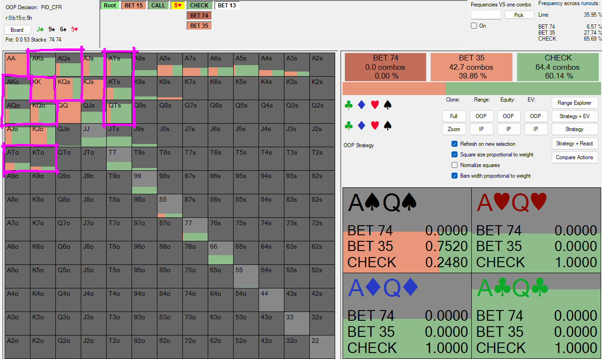The image size is (602, 359).
Task: Select the blue diamond in the lower suit row
Action: click(x=361, y=125)
